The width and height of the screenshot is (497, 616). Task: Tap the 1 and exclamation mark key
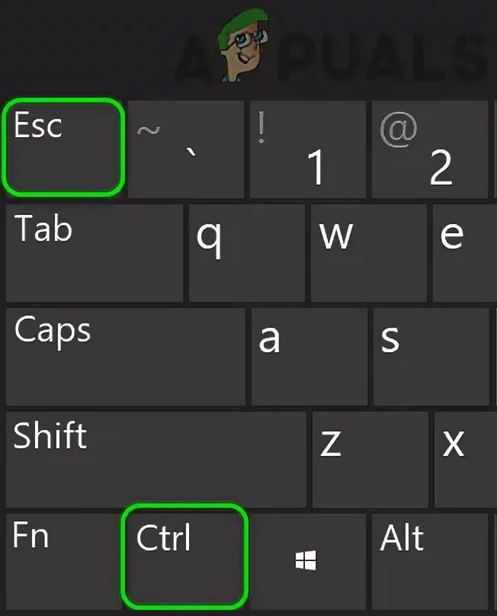click(x=308, y=149)
